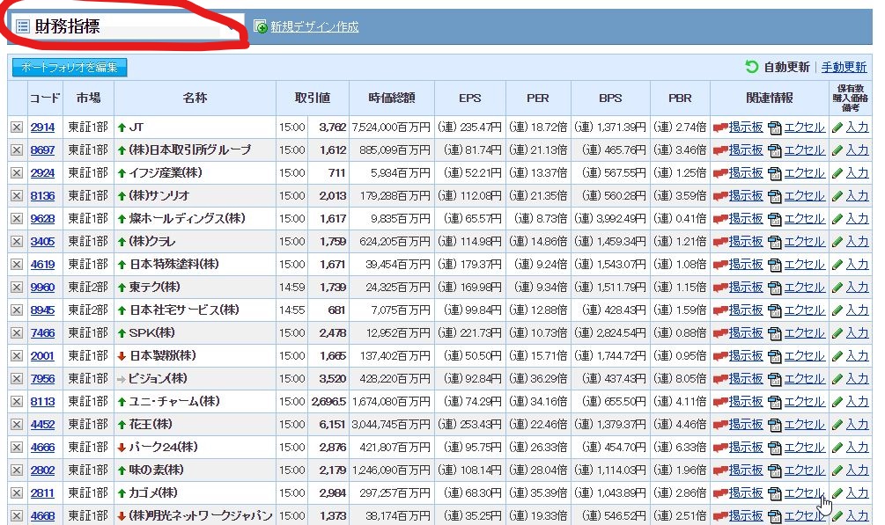Remove 花王 row with X icon
The width and height of the screenshot is (885, 525).
point(17,424)
